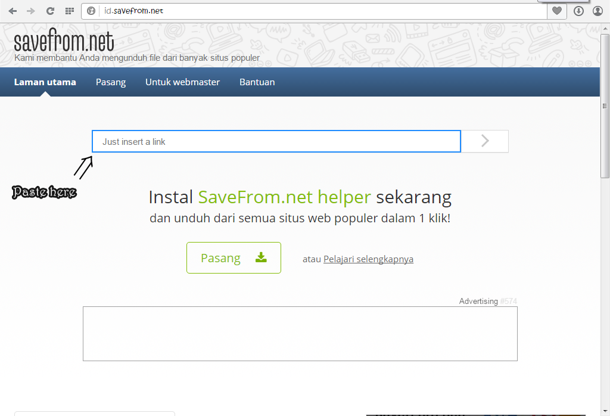Screen dimensions: 610x416
Task: Open the user profile icon
Action: pos(597,11)
